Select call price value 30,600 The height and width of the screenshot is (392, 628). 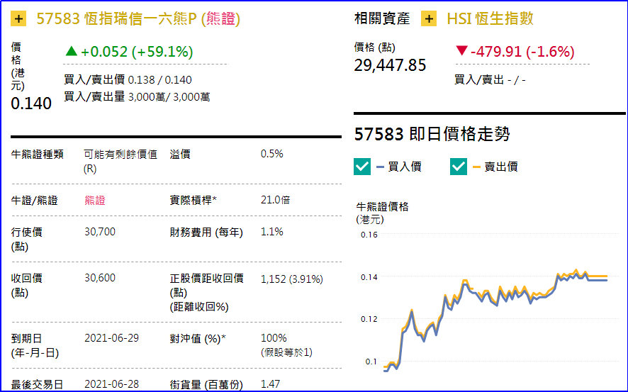point(100,278)
